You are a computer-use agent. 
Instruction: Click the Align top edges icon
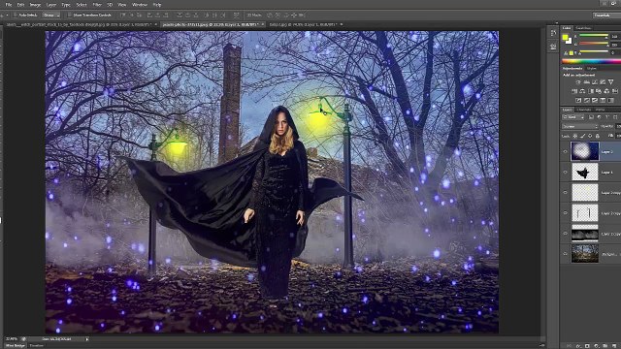(123, 16)
